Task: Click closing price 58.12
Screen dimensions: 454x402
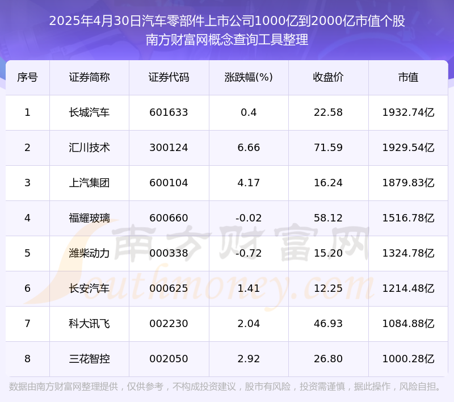Action: tap(329, 218)
